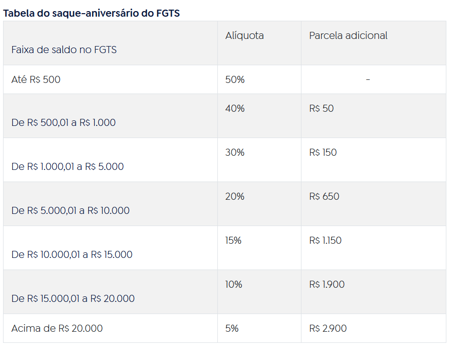Click the 'Tabela do saque-aniversário do FGTS' title
The image size is (457, 353).
pos(92,13)
